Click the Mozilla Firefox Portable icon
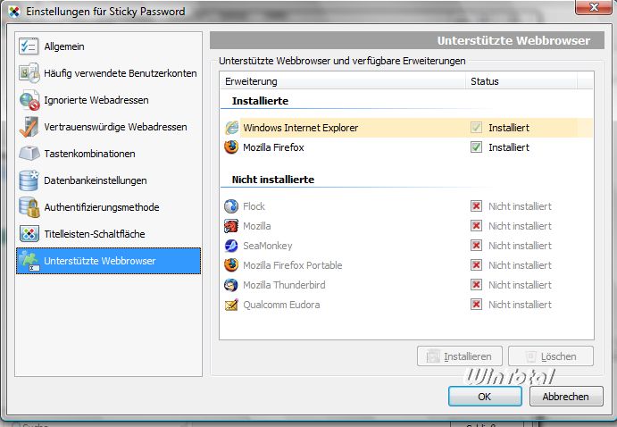 [x=231, y=264]
